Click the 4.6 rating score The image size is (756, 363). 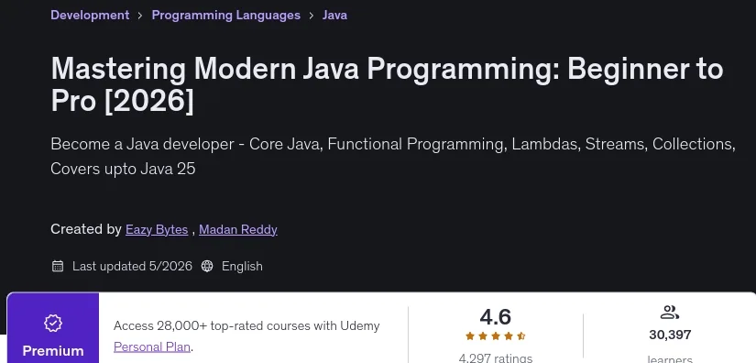[x=495, y=317]
